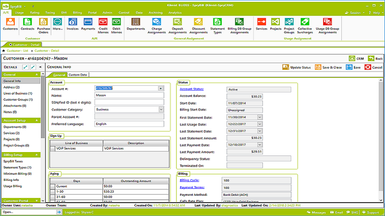This screenshot has width=385, height=216.
Task: Collapse the Account Setup section
Action: [37, 121]
